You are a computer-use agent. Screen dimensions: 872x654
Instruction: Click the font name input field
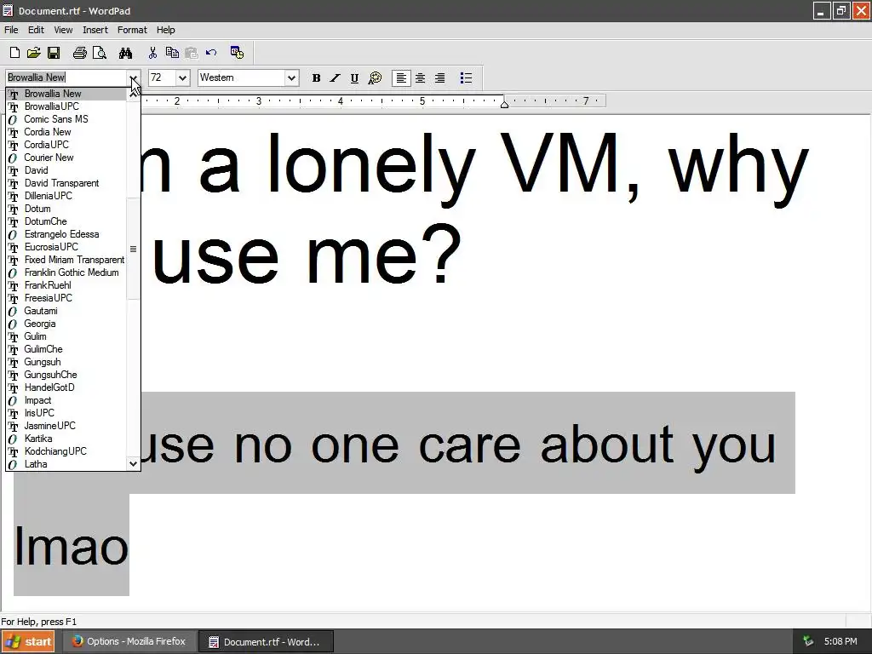point(66,77)
